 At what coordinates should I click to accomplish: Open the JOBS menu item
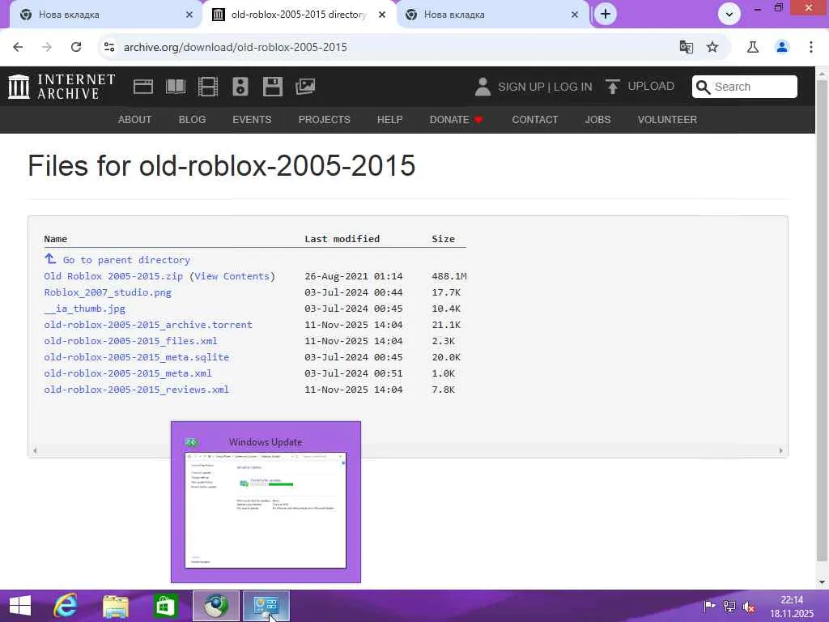point(597,120)
